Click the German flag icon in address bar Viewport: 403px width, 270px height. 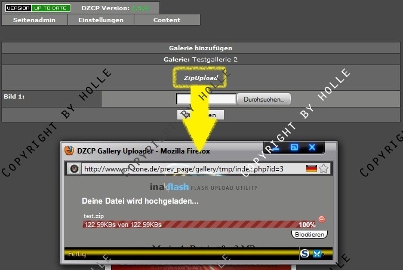[x=312, y=168]
